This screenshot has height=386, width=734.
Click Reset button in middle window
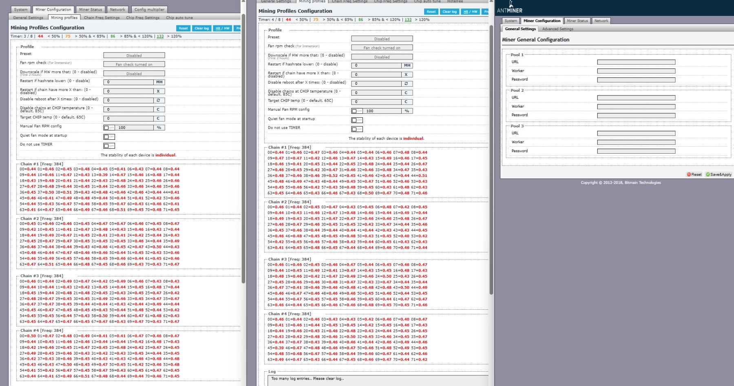click(x=431, y=11)
